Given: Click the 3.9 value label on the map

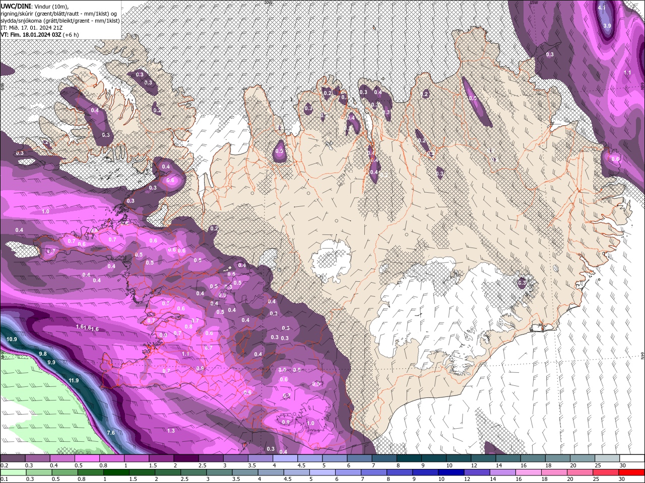Looking at the screenshot, I should tap(607, 26).
